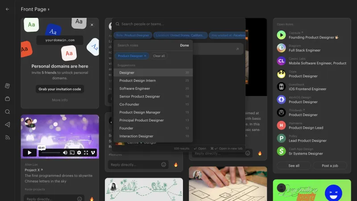This screenshot has height=201, width=357.
Task: Click the Oops emoji company logo
Action: [282, 74]
